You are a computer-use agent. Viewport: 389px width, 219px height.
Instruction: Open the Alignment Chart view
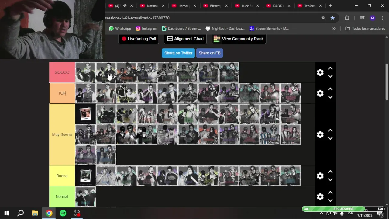pyautogui.click(x=185, y=39)
